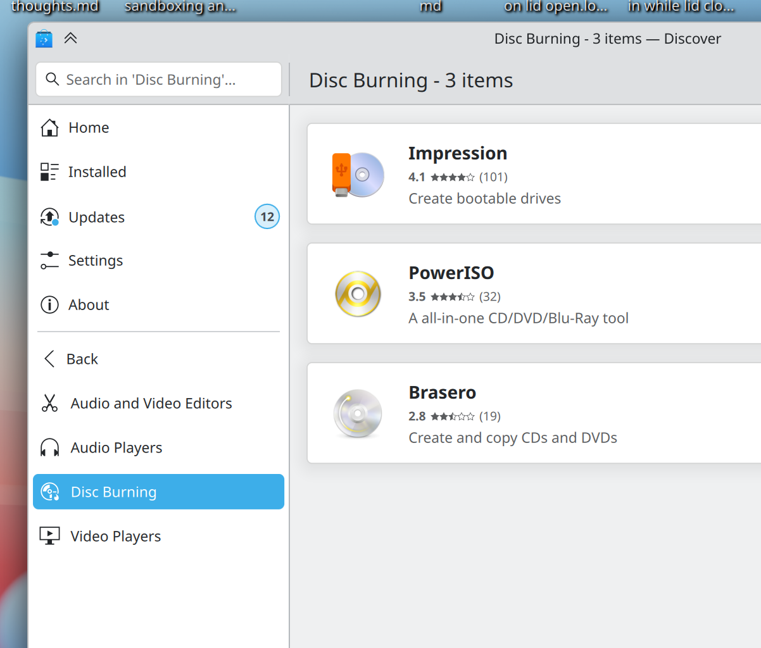The height and width of the screenshot is (648, 761).
Task: Click the double chevron up titlebar icon
Action: click(x=70, y=39)
